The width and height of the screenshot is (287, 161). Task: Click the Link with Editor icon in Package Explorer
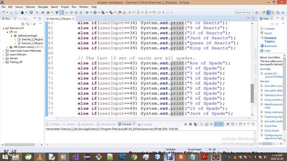28,24
